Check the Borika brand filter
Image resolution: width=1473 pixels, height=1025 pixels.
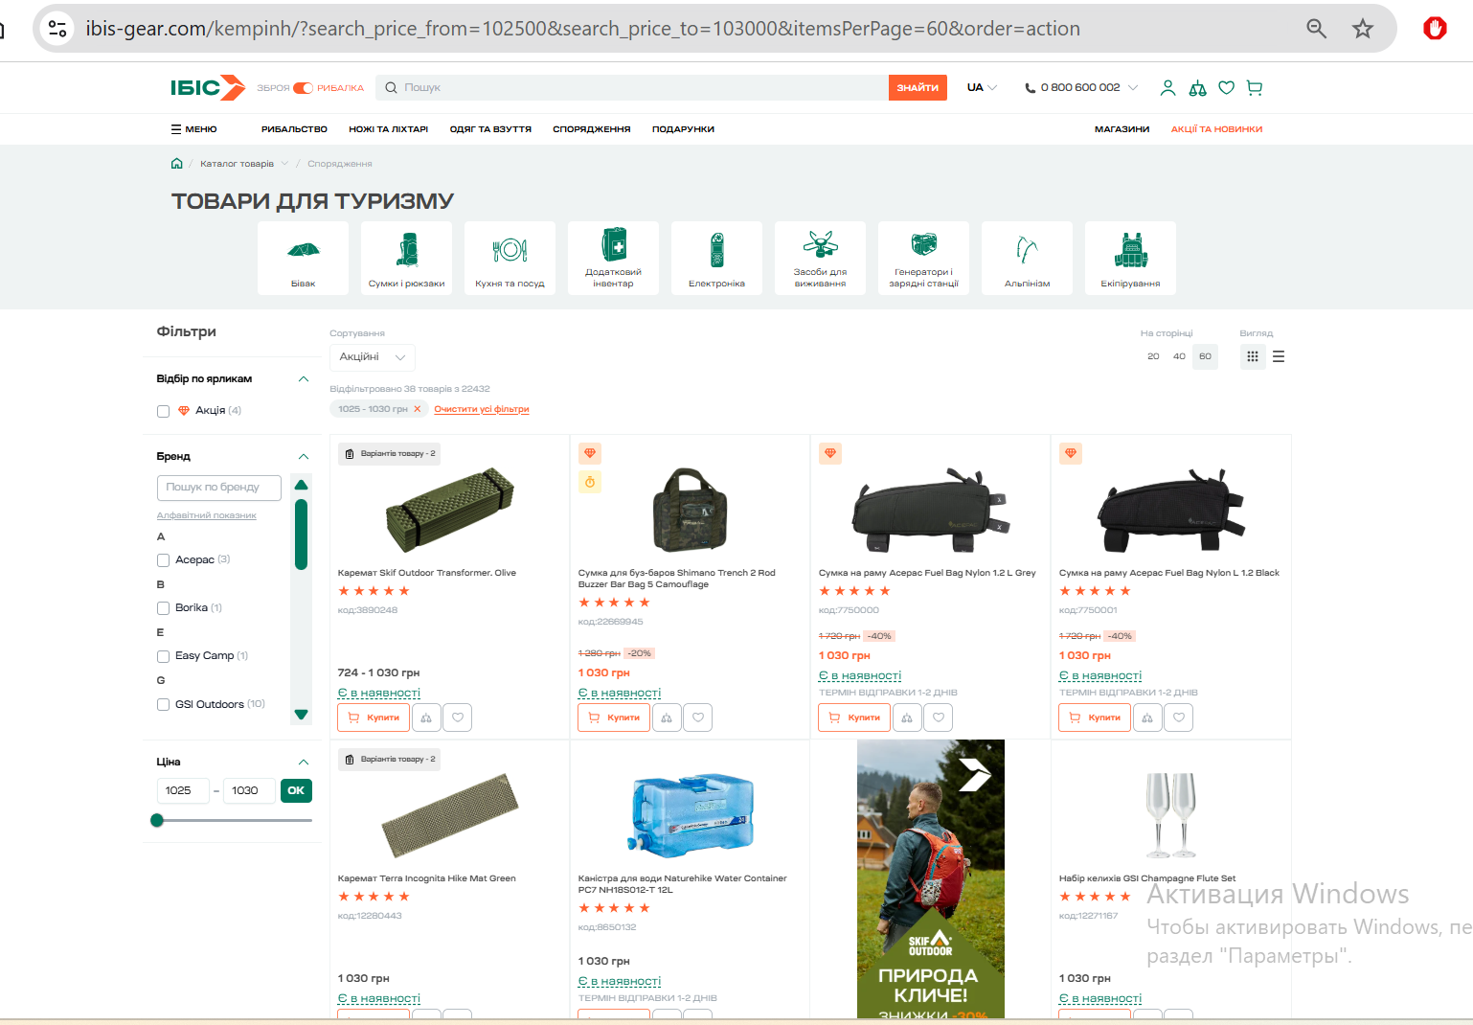(163, 608)
